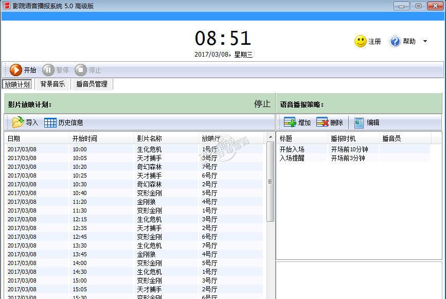This screenshot has width=446, height=299.
Task: Open 帮助 help question mark icon
Action: pos(395,42)
